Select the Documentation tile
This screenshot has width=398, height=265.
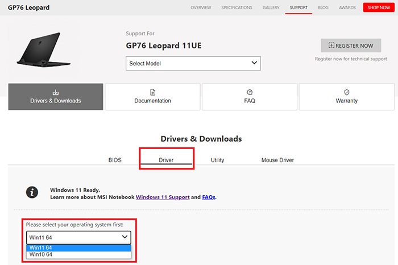[x=152, y=97]
